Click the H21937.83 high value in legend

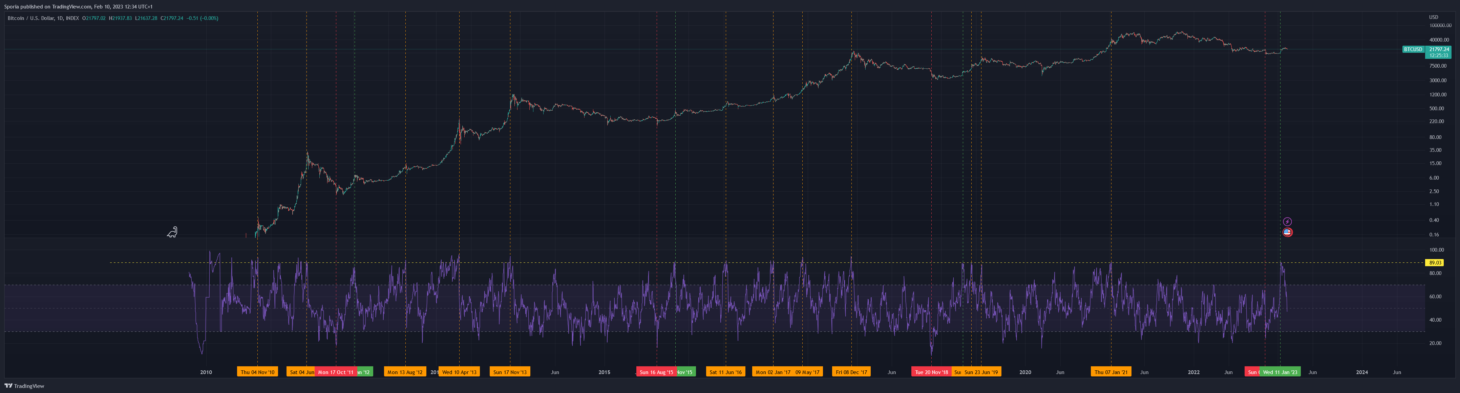coord(120,18)
